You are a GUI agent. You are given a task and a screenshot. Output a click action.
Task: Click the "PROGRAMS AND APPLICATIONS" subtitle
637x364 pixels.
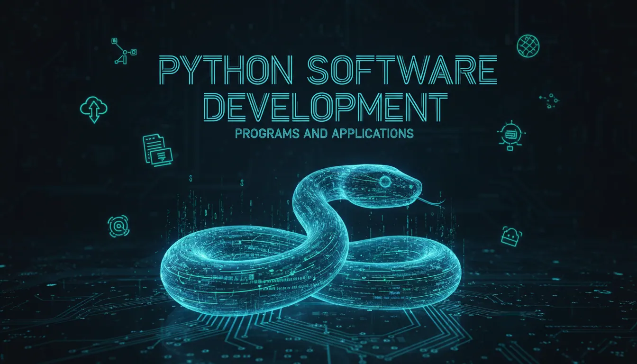click(324, 134)
